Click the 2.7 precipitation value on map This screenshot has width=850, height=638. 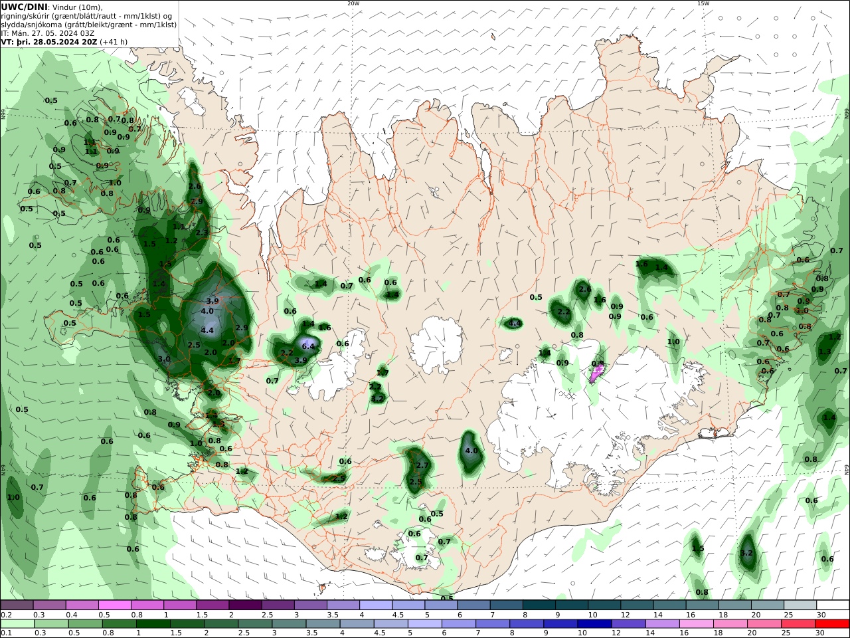[422, 465]
